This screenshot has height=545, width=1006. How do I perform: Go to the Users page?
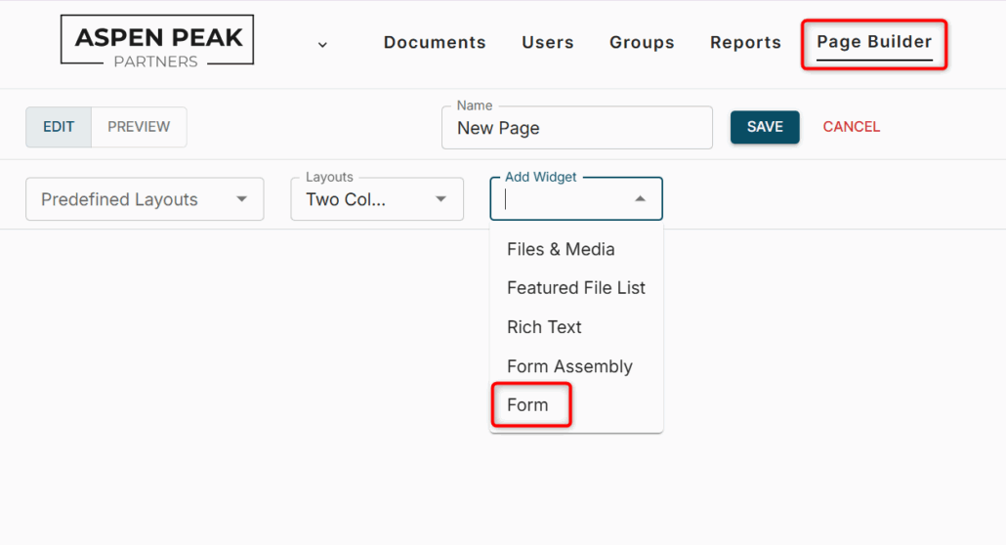(548, 43)
